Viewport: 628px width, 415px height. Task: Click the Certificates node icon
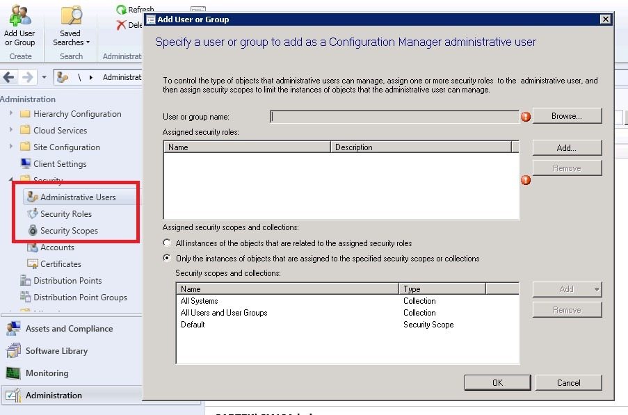coord(33,263)
